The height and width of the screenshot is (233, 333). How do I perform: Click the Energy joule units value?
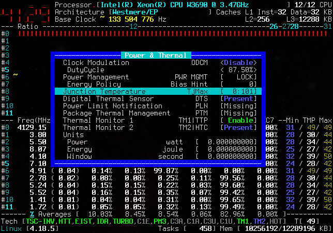pos(226,149)
